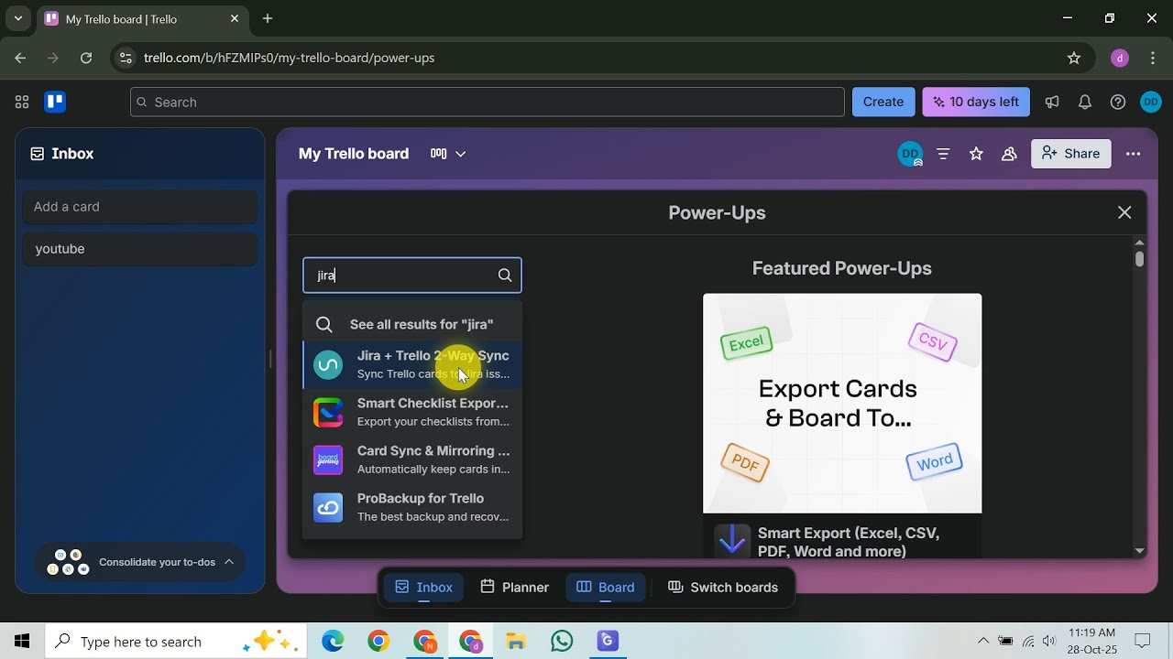The image size is (1173, 659).
Task: Click the Jira + Trello 2-Way Sync icon
Action: 328,364
